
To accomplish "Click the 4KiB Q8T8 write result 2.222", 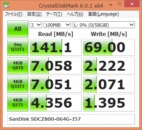I will [109, 66].
